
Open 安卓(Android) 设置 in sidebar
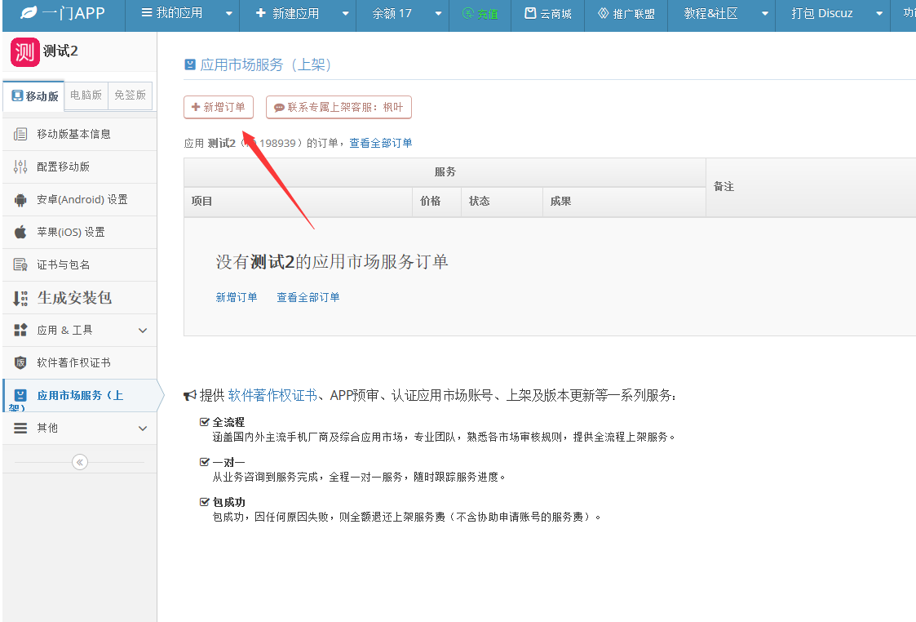point(79,200)
